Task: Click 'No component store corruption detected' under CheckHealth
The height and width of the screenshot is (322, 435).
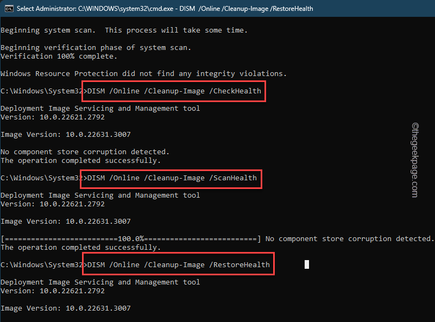Action: point(85,152)
